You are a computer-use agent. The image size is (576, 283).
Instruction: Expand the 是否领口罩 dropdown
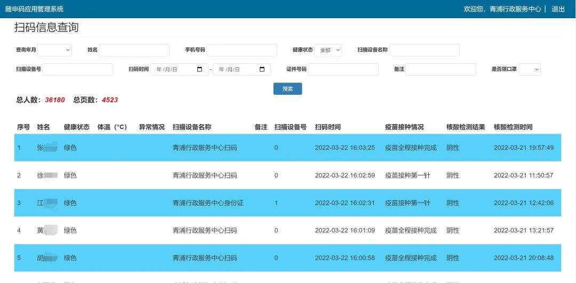pos(529,69)
